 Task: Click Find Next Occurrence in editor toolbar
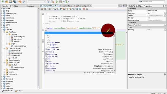coord(61,9)
